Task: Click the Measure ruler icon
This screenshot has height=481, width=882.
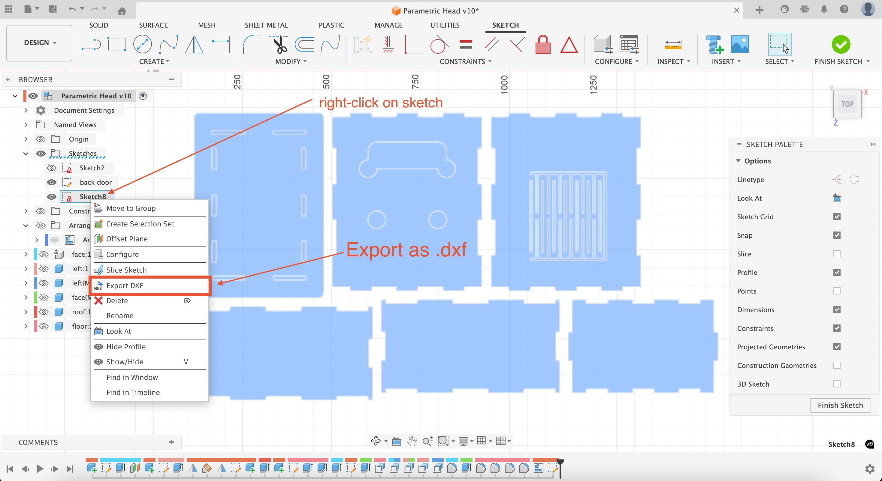Action: tap(672, 45)
